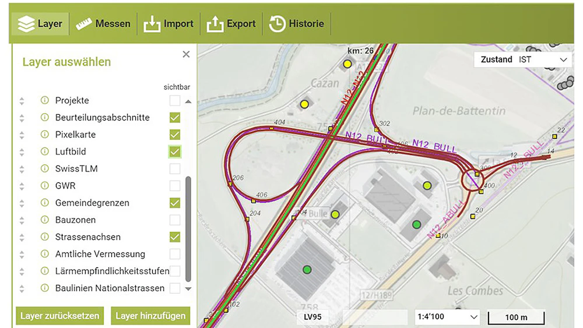Click info icon next to Bauzonen
The height and width of the screenshot is (328, 583).
point(44,220)
